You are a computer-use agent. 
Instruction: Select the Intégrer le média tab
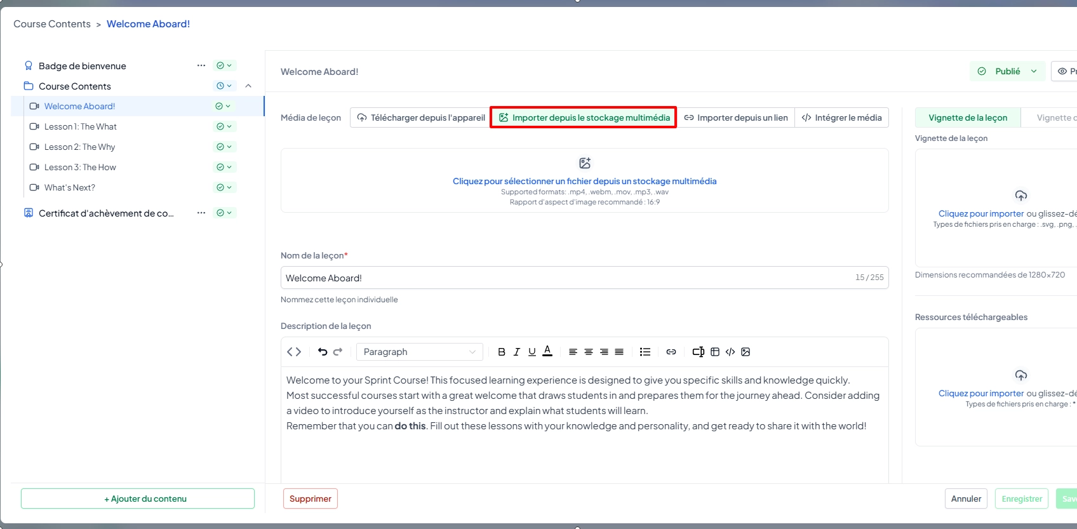[x=841, y=117]
